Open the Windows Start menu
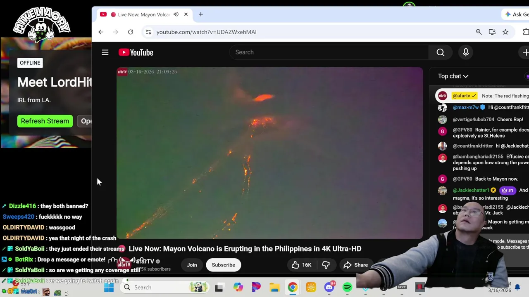This screenshot has width=529, height=297. tap(109, 287)
